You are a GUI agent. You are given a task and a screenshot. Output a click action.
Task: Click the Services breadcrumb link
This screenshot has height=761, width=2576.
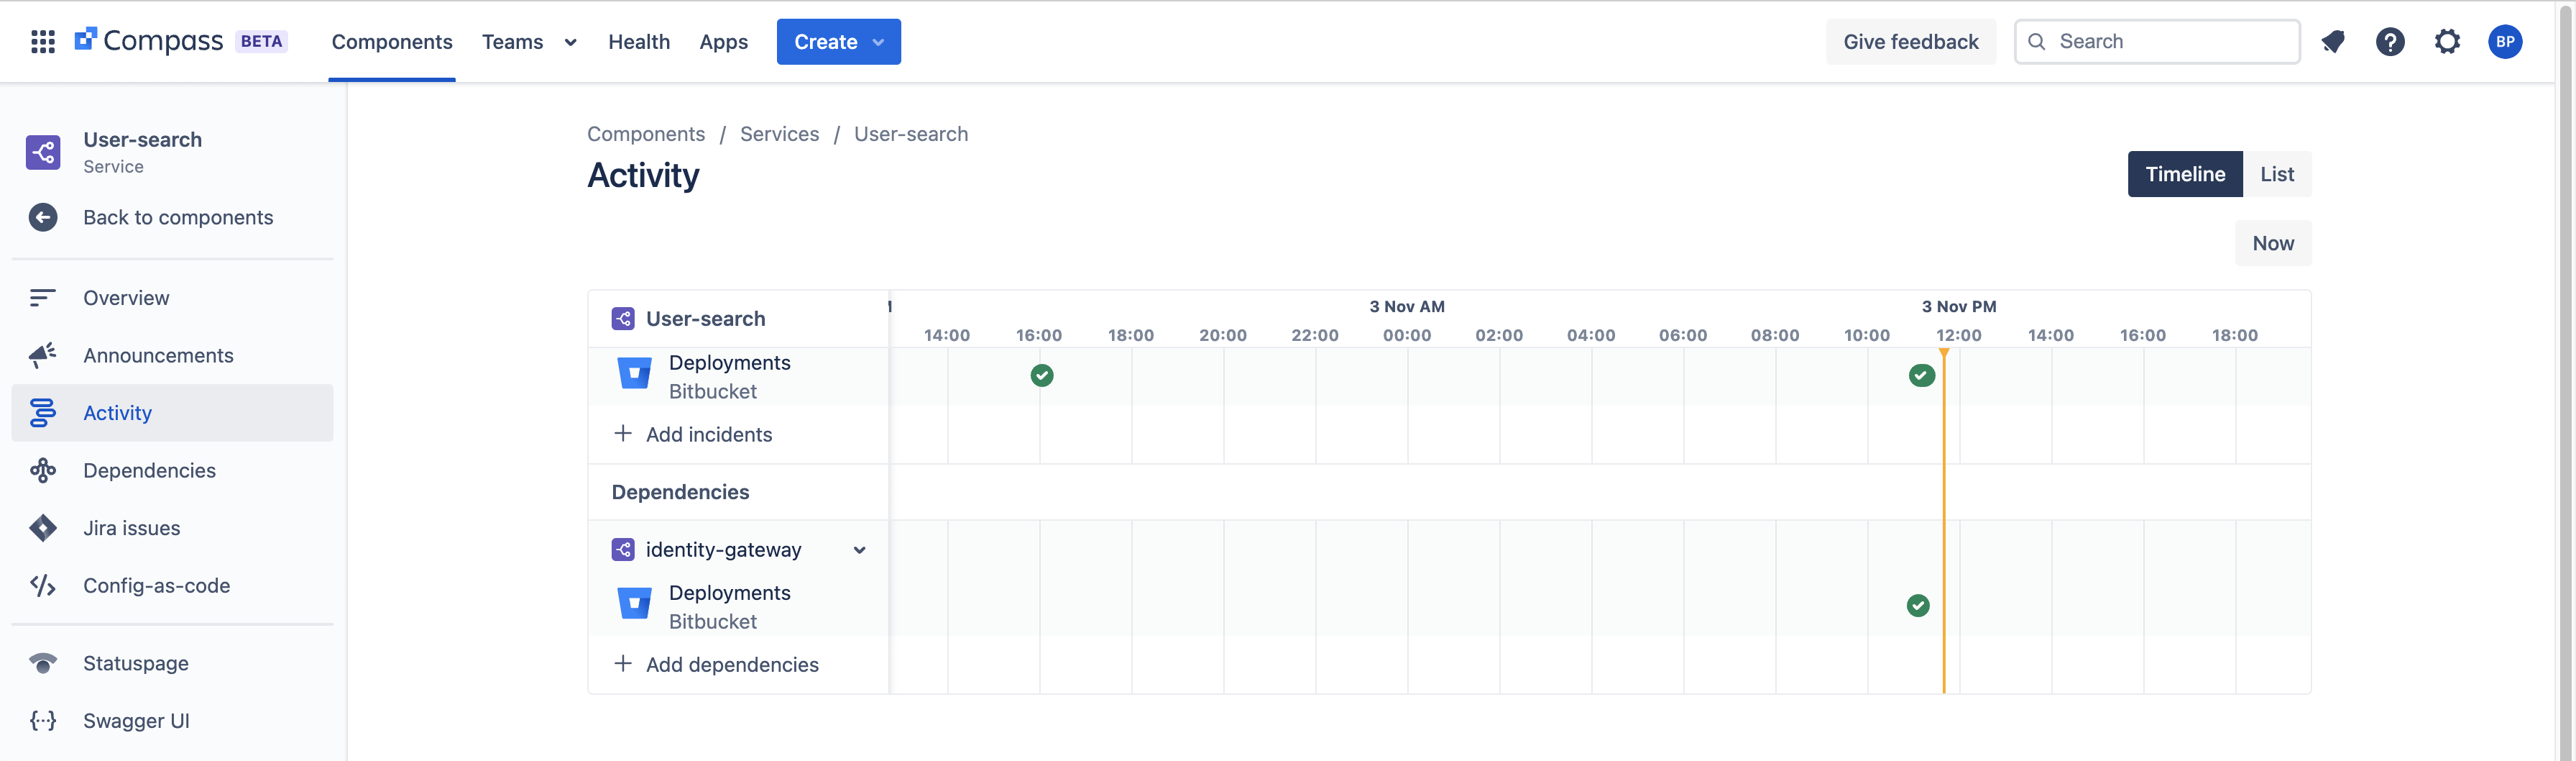pos(779,135)
